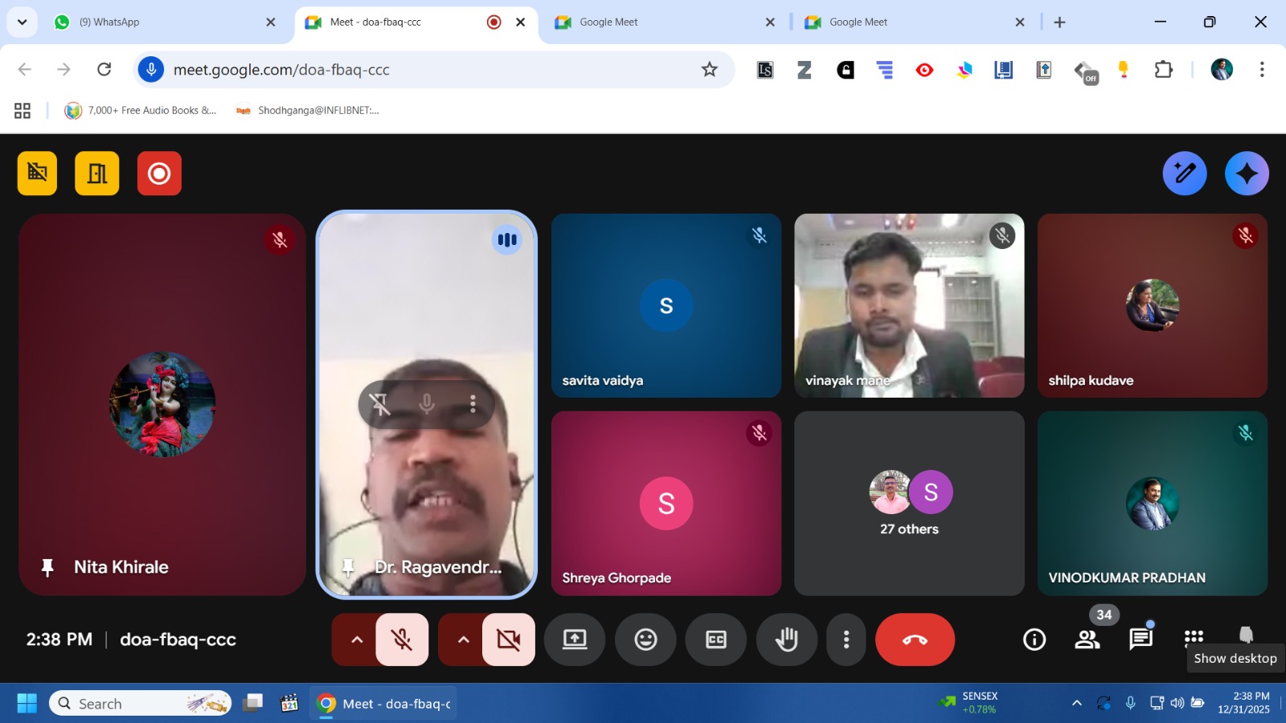Click the red record extension button

tap(159, 174)
